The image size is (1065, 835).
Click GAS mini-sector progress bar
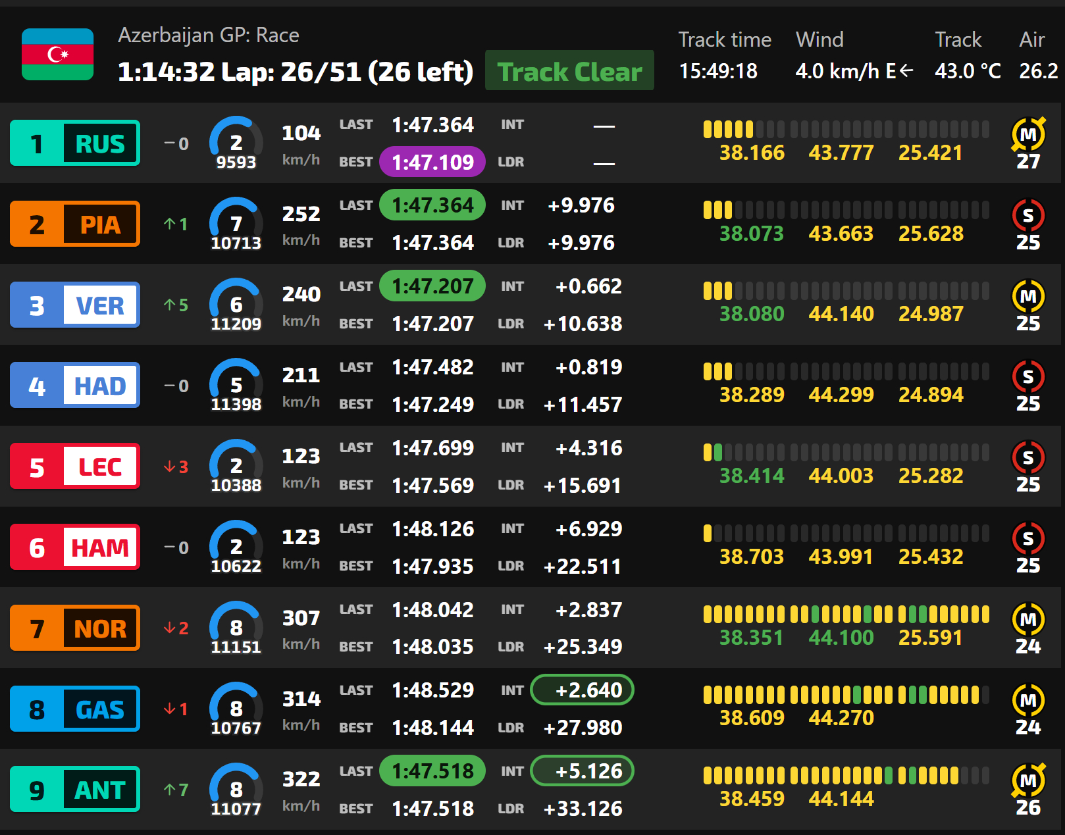pos(846,695)
